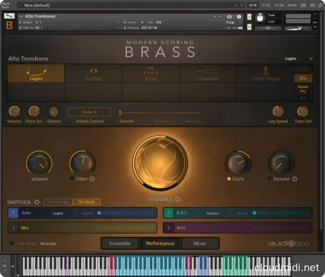Select the Crescendos articulation tile
This screenshot has width=325, height=277.
point(208,74)
